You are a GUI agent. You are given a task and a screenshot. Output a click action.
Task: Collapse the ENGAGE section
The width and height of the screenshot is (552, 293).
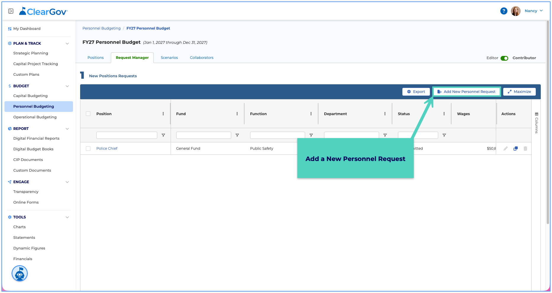67,182
